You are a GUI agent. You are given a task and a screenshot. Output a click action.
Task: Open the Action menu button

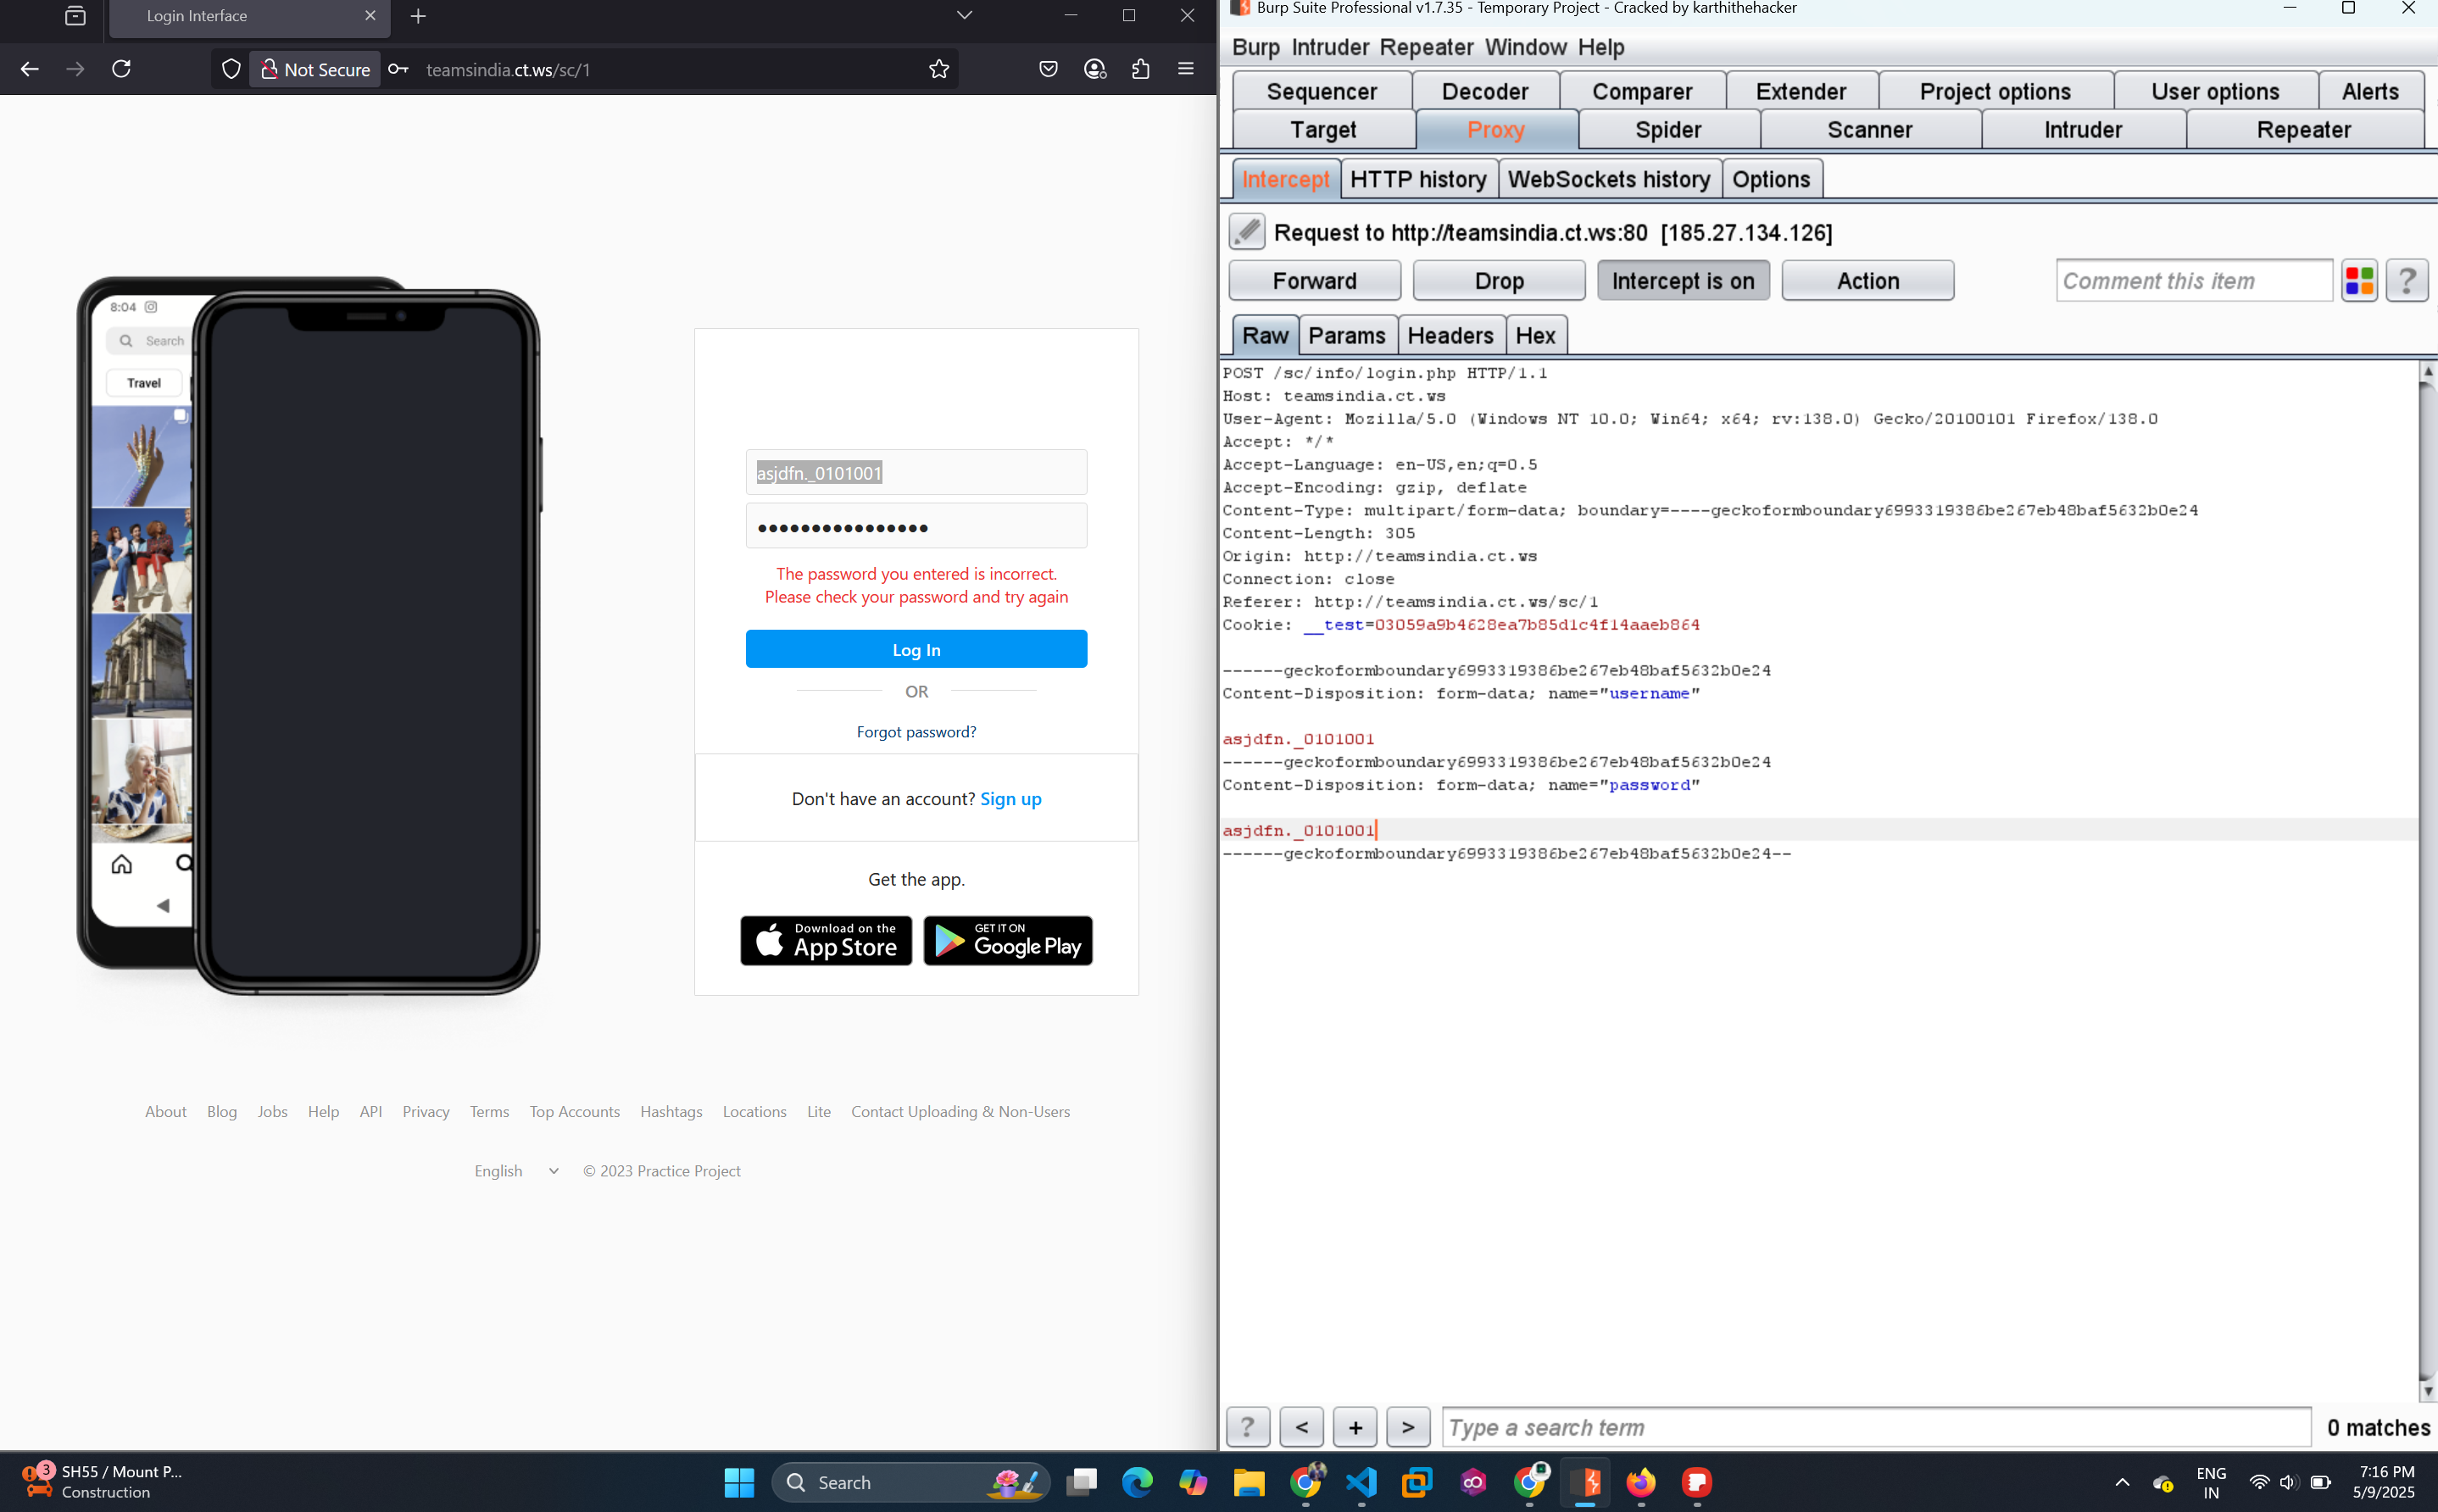click(x=1867, y=281)
